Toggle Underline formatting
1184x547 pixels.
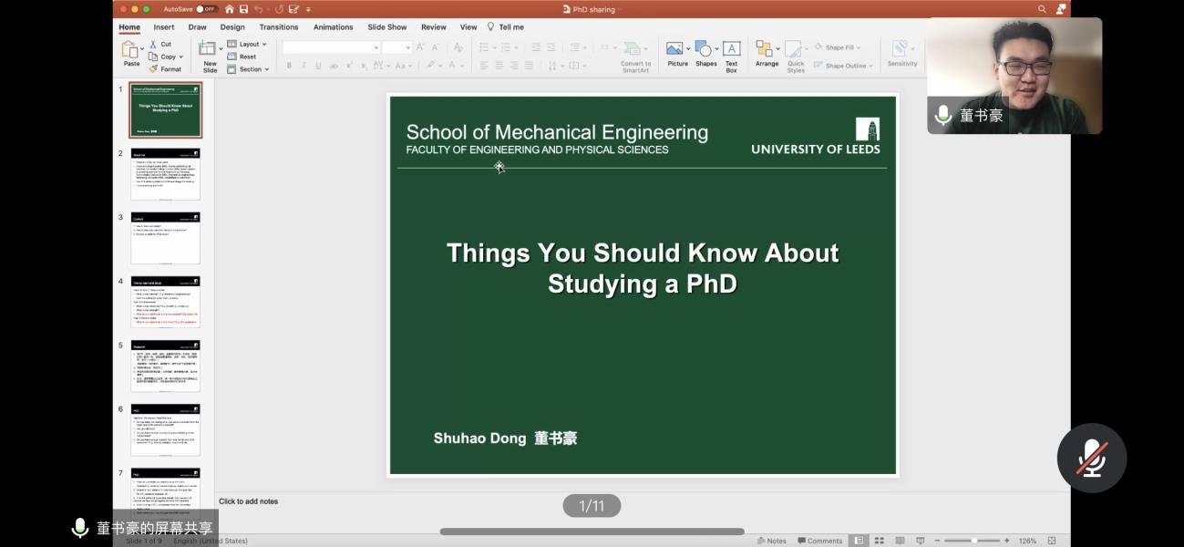(x=316, y=66)
